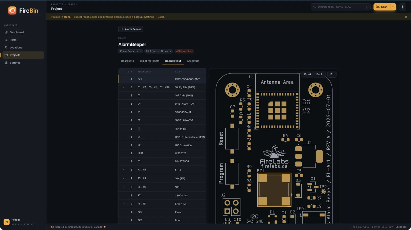The image size is (411, 230).
Task: Select the D2 1N5819HW-7-F row
Action: 162,120
